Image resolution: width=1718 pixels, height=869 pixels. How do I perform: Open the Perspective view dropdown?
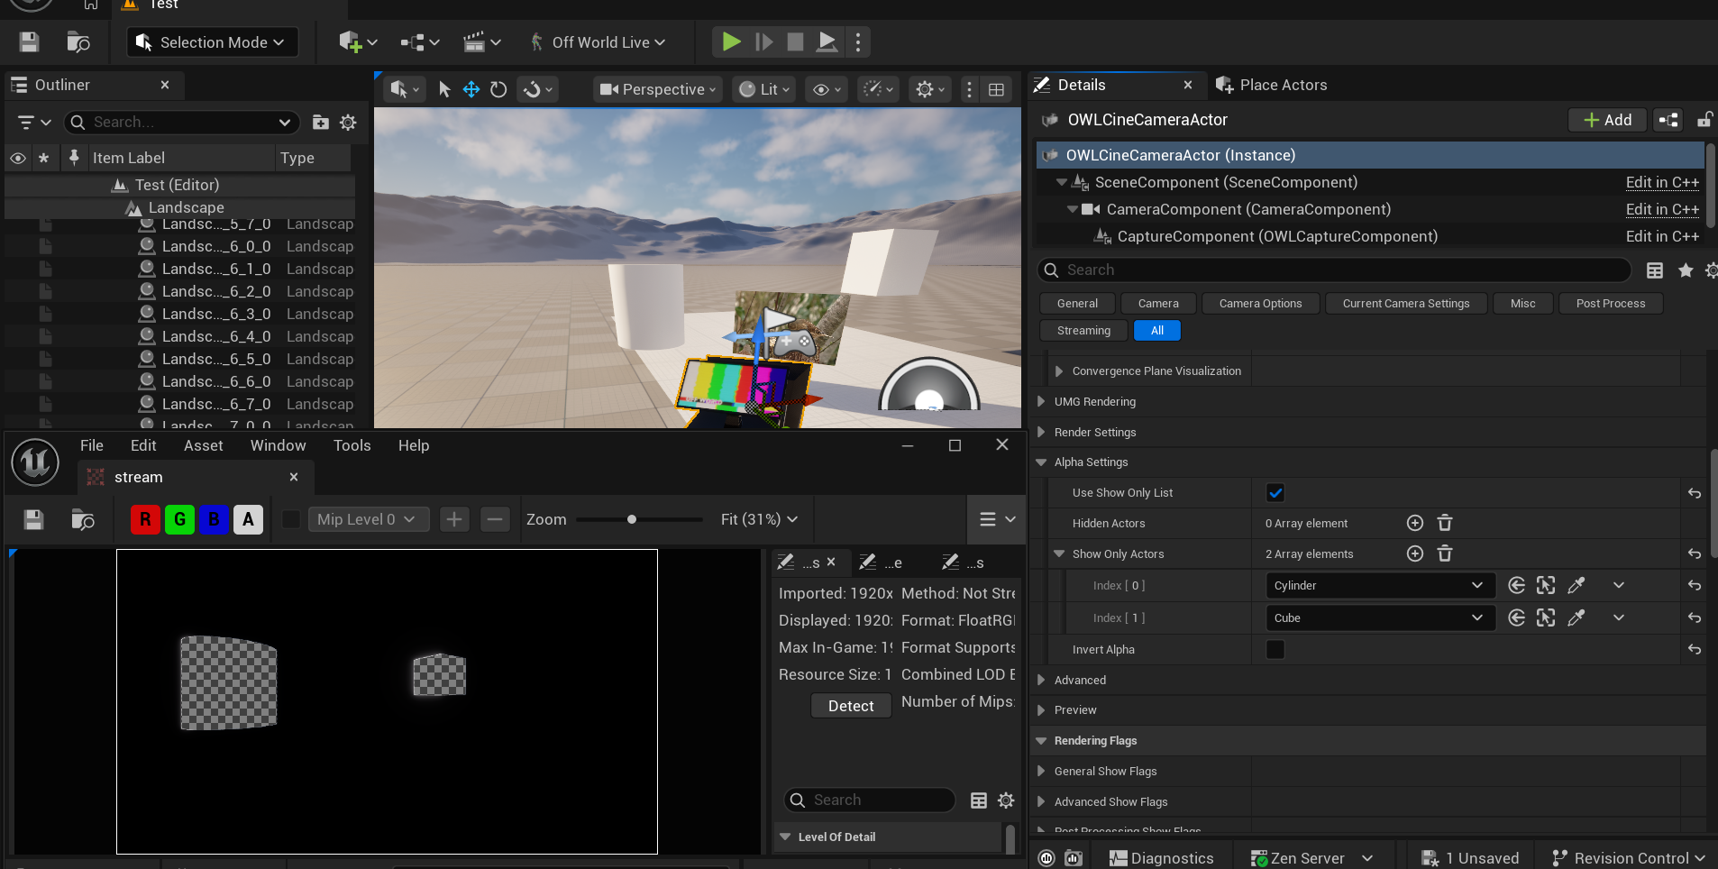point(658,89)
